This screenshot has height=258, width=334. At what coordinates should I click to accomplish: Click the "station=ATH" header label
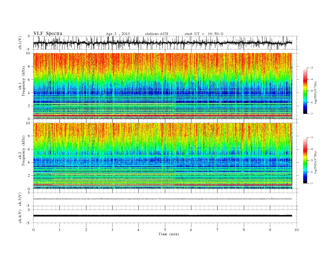coord(156,34)
